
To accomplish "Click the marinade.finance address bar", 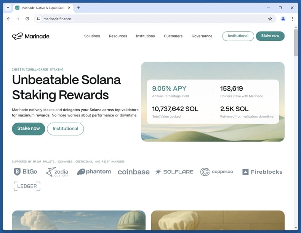I will coord(155,19).
